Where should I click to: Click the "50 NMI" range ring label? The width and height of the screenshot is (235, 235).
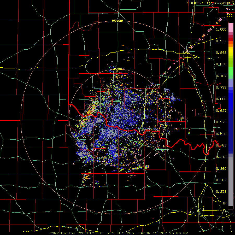(118, 69)
